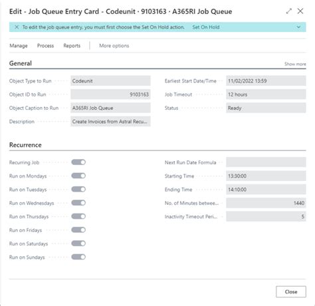Open the Process menu
Screen dimensions: 315x306
[45, 46]
